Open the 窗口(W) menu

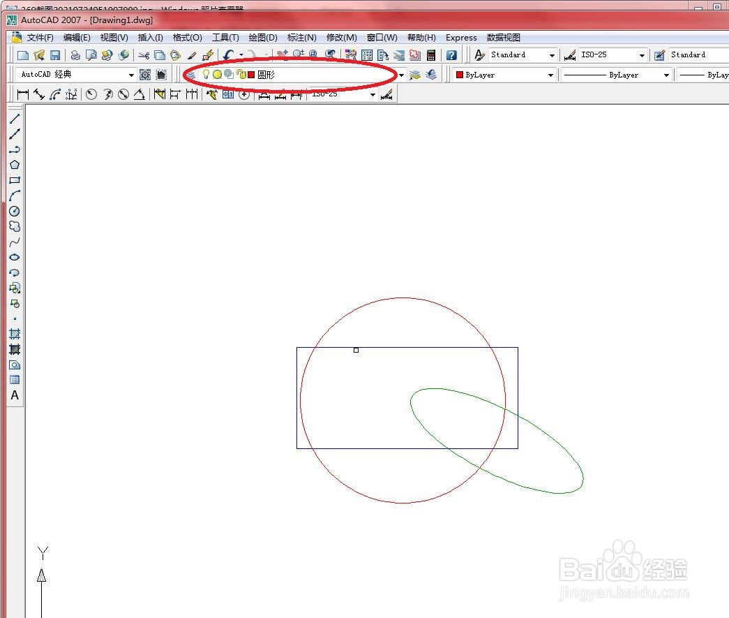382,38
